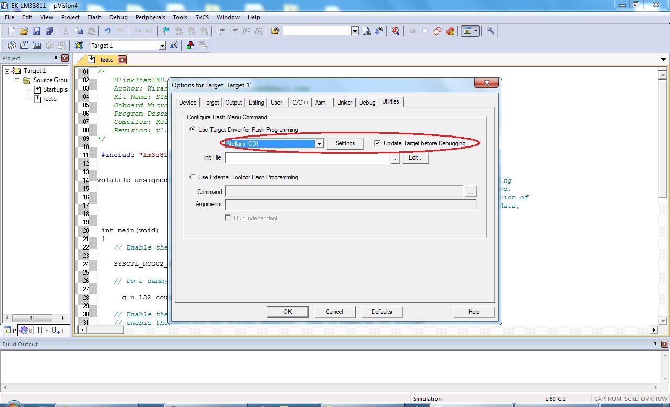Viewport: 670px width, 407px height.
Task: Click the Save file toolbar icon
Action: point(37,31)
